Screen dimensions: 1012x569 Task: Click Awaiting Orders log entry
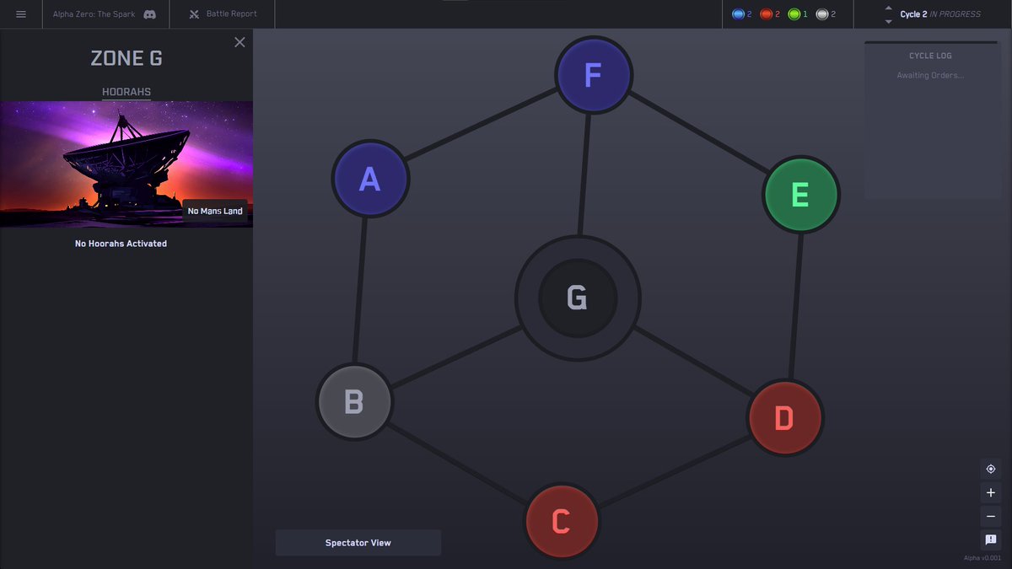[x=930, y=76]
